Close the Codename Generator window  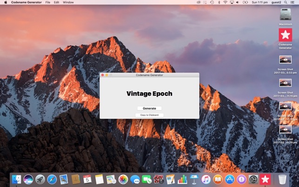103,75
